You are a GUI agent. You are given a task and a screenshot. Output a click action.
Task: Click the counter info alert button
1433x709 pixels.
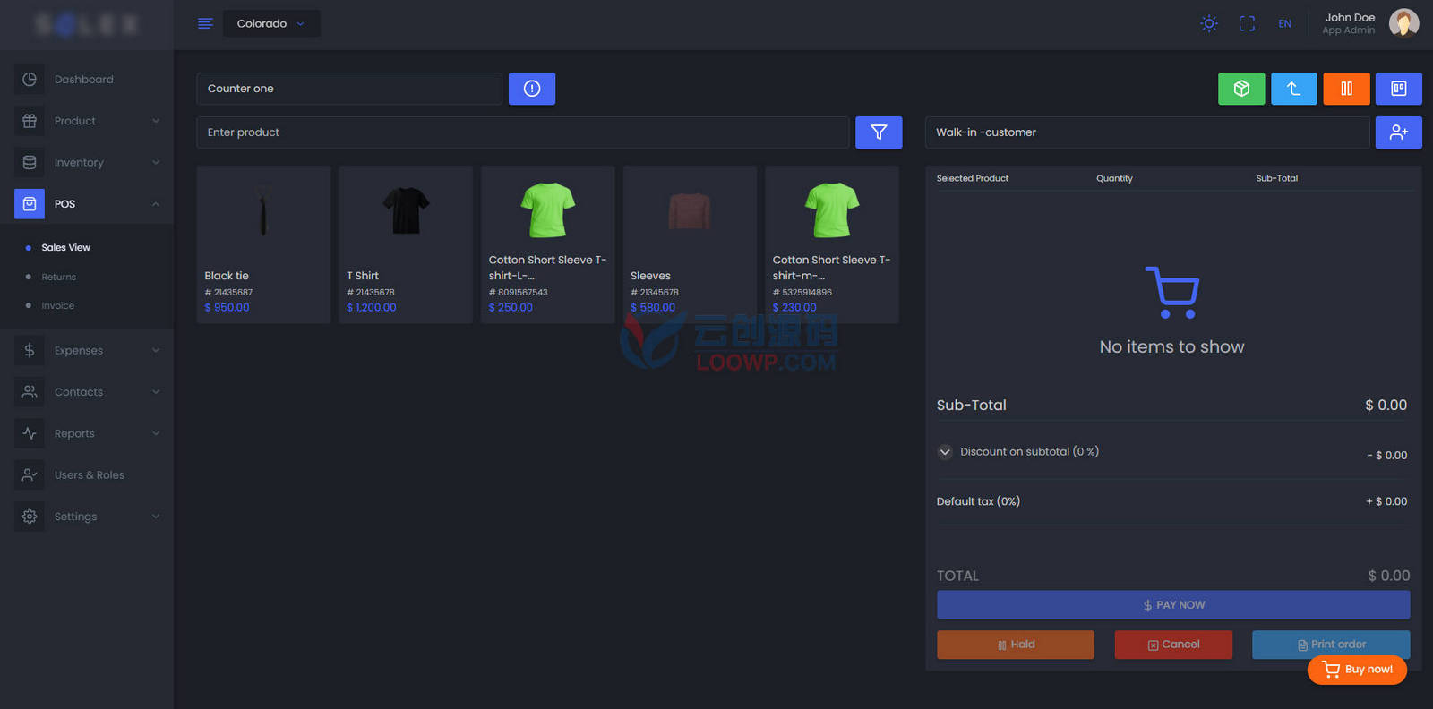point(532,89)
